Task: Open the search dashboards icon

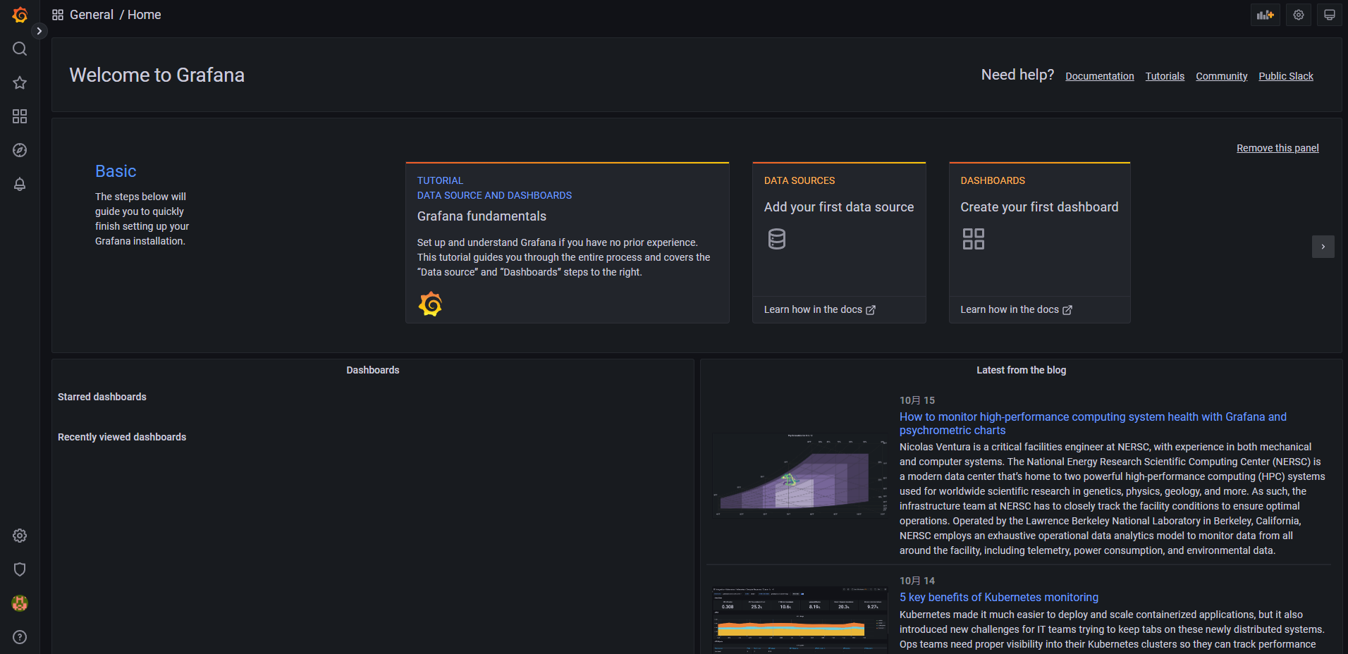Action: [x=20, y=49]
